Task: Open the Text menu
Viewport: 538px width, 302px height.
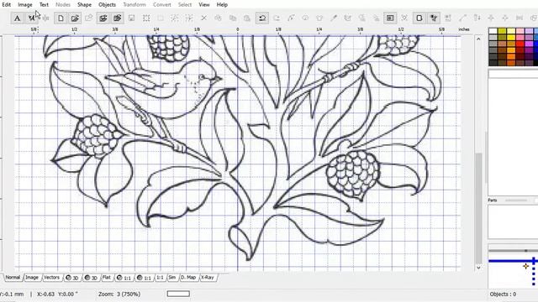Action: point(44,5)
